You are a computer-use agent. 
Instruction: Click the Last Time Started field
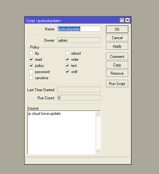[79, 90]
